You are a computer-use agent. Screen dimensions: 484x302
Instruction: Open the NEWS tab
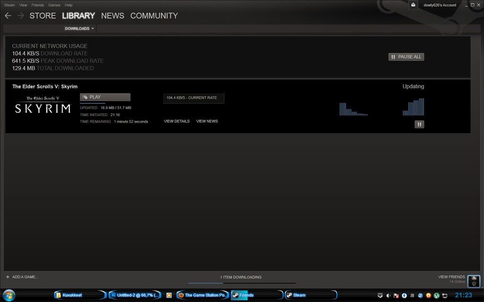click(x=112, y=16)
